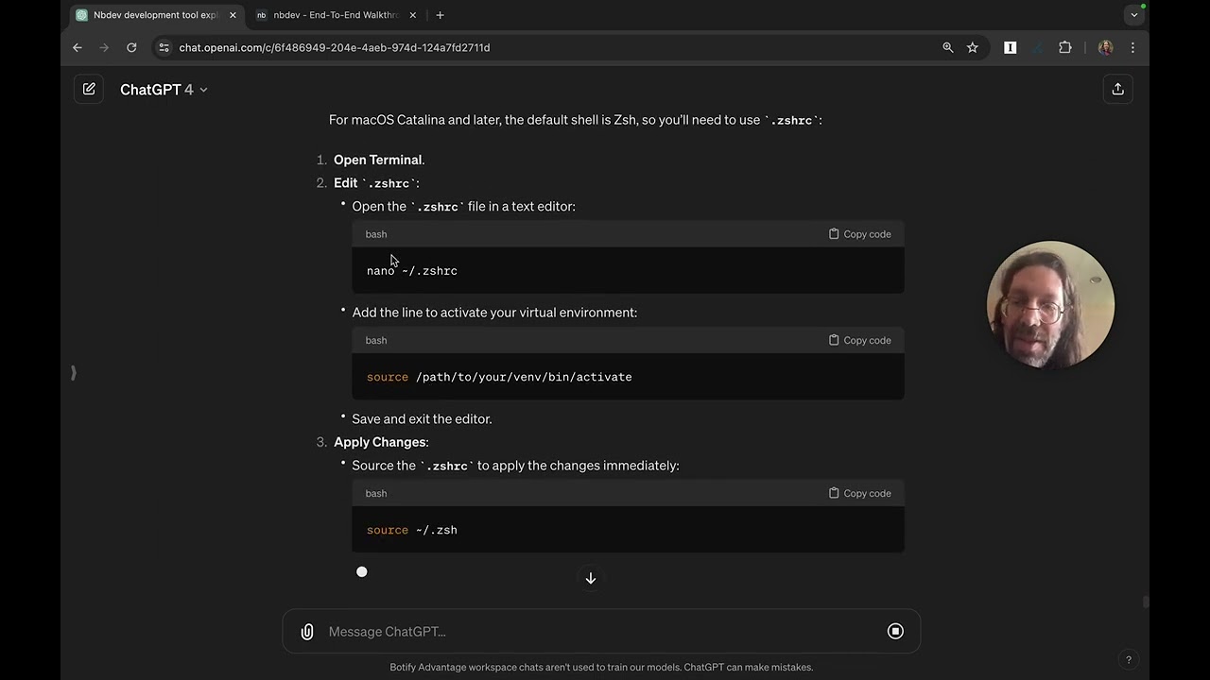Click the address bar URL

pyautogui.click(x=335, y=47)
